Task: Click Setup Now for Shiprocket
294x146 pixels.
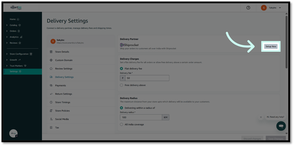Action: [271, 46]
